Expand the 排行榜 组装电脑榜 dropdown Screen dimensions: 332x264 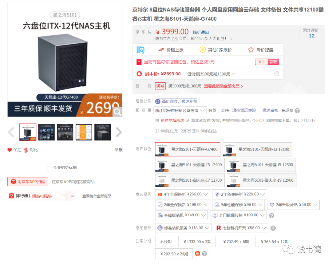[42, 196]
